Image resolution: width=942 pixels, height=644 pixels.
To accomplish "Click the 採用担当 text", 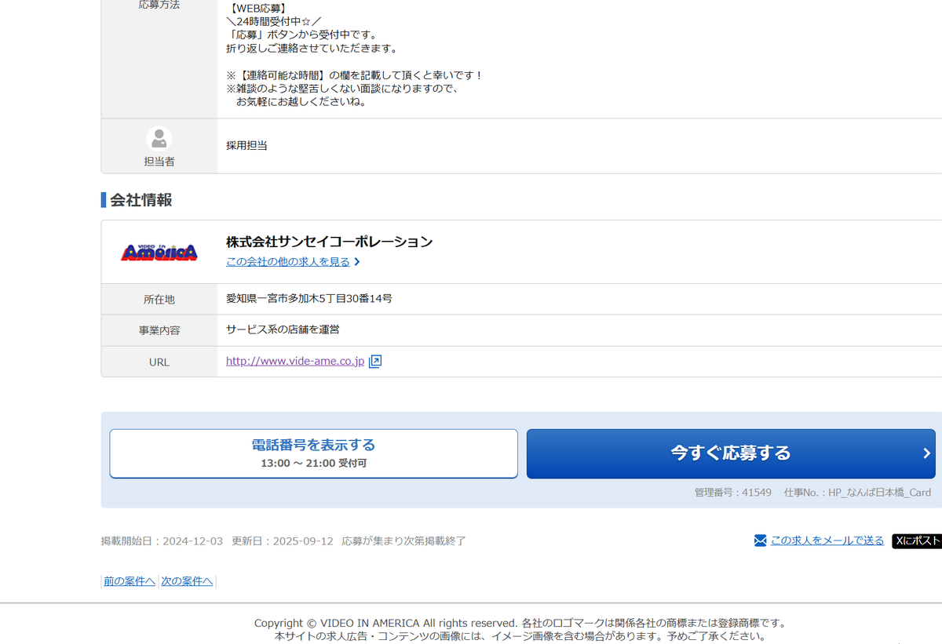I will (x=246, y=145).
